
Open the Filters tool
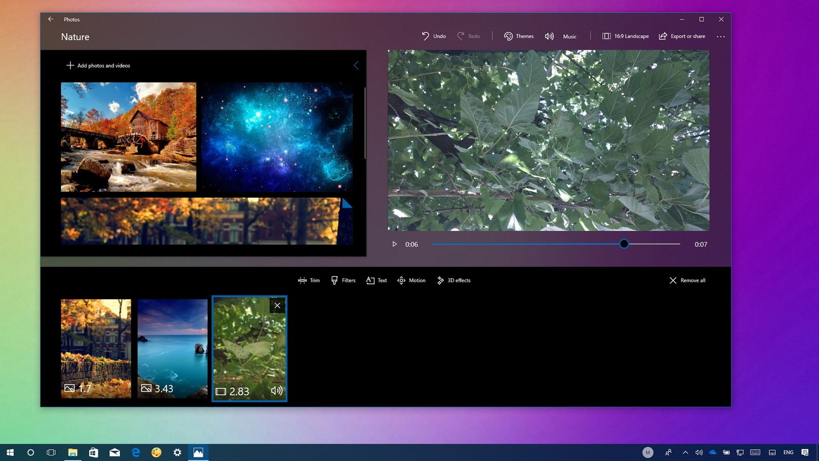(342, 280)
